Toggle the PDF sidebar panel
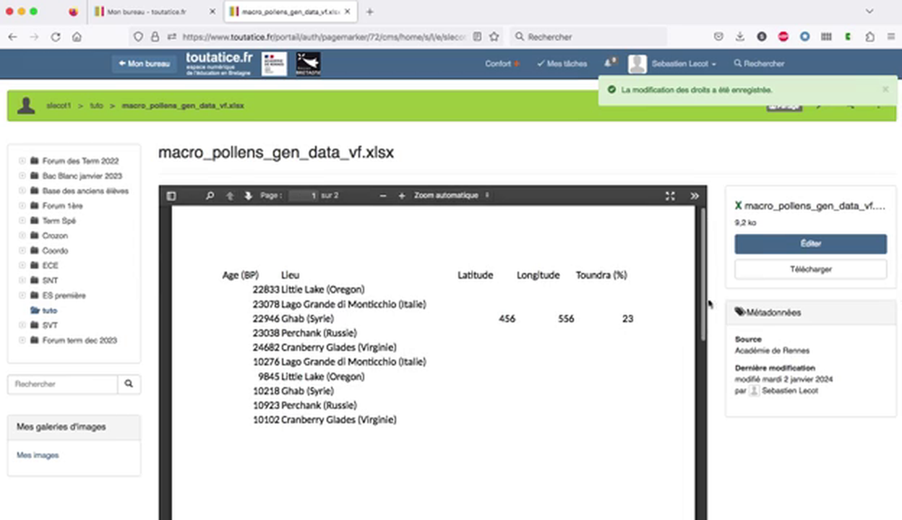 click(171, 195)
